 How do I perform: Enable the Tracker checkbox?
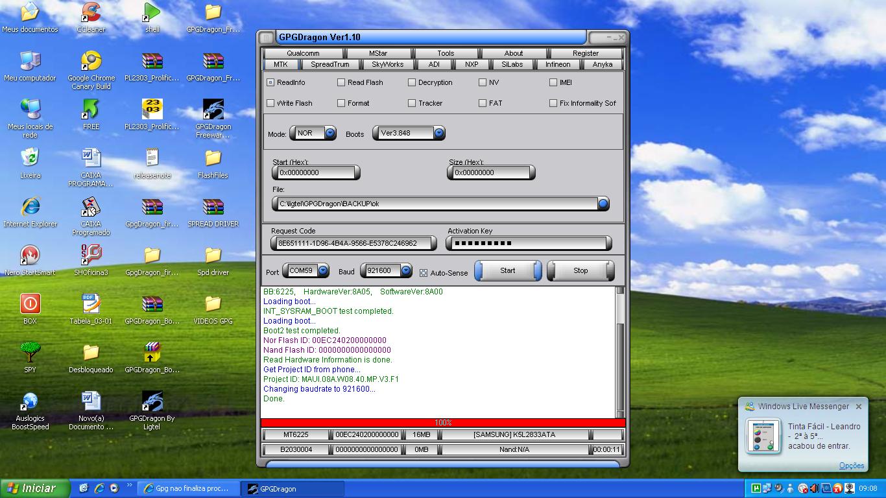click(412, 103)
